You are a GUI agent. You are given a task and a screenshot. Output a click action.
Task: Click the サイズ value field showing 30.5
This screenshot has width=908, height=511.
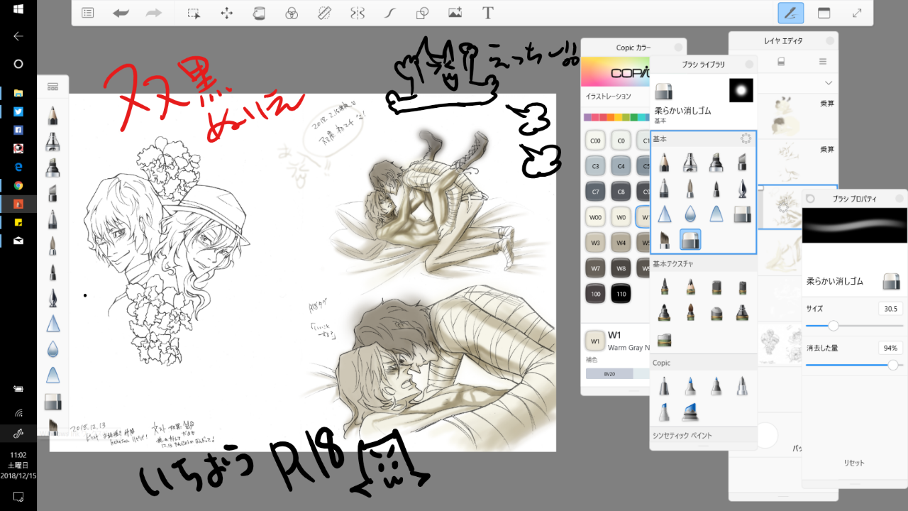coord(889,309)
